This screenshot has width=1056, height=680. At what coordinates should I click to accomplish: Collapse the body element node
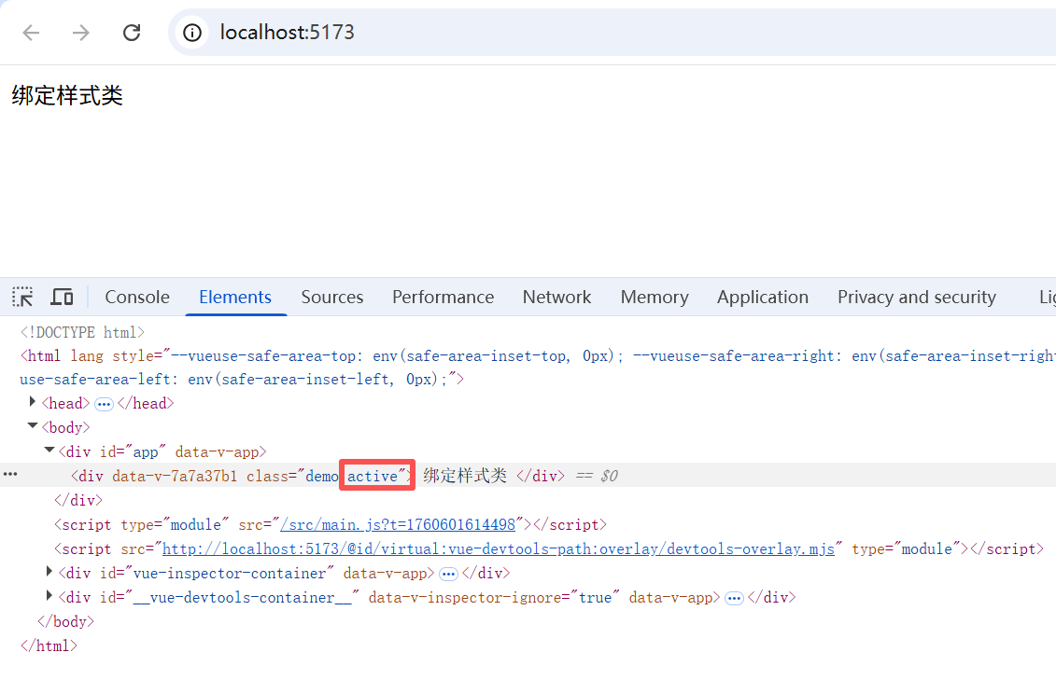click(x=33, y=425)
